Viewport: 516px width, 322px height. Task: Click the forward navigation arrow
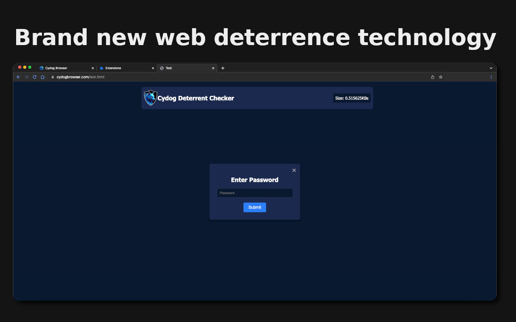[x=27, y=77]
